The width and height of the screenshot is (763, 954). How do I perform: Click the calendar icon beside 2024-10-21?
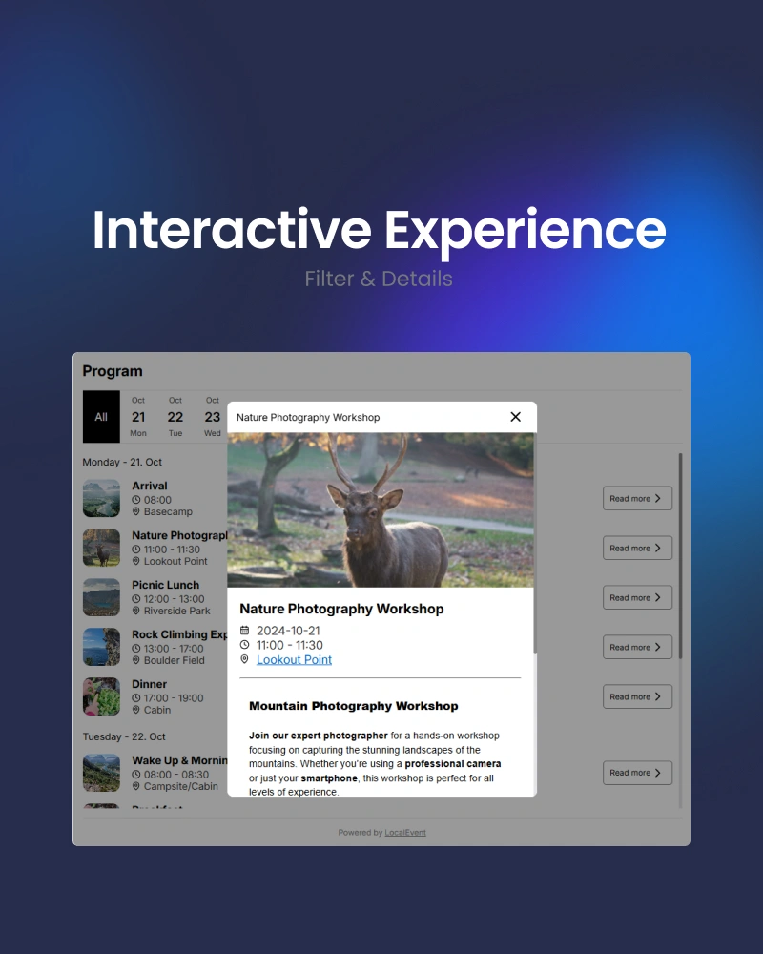(244, 631)
